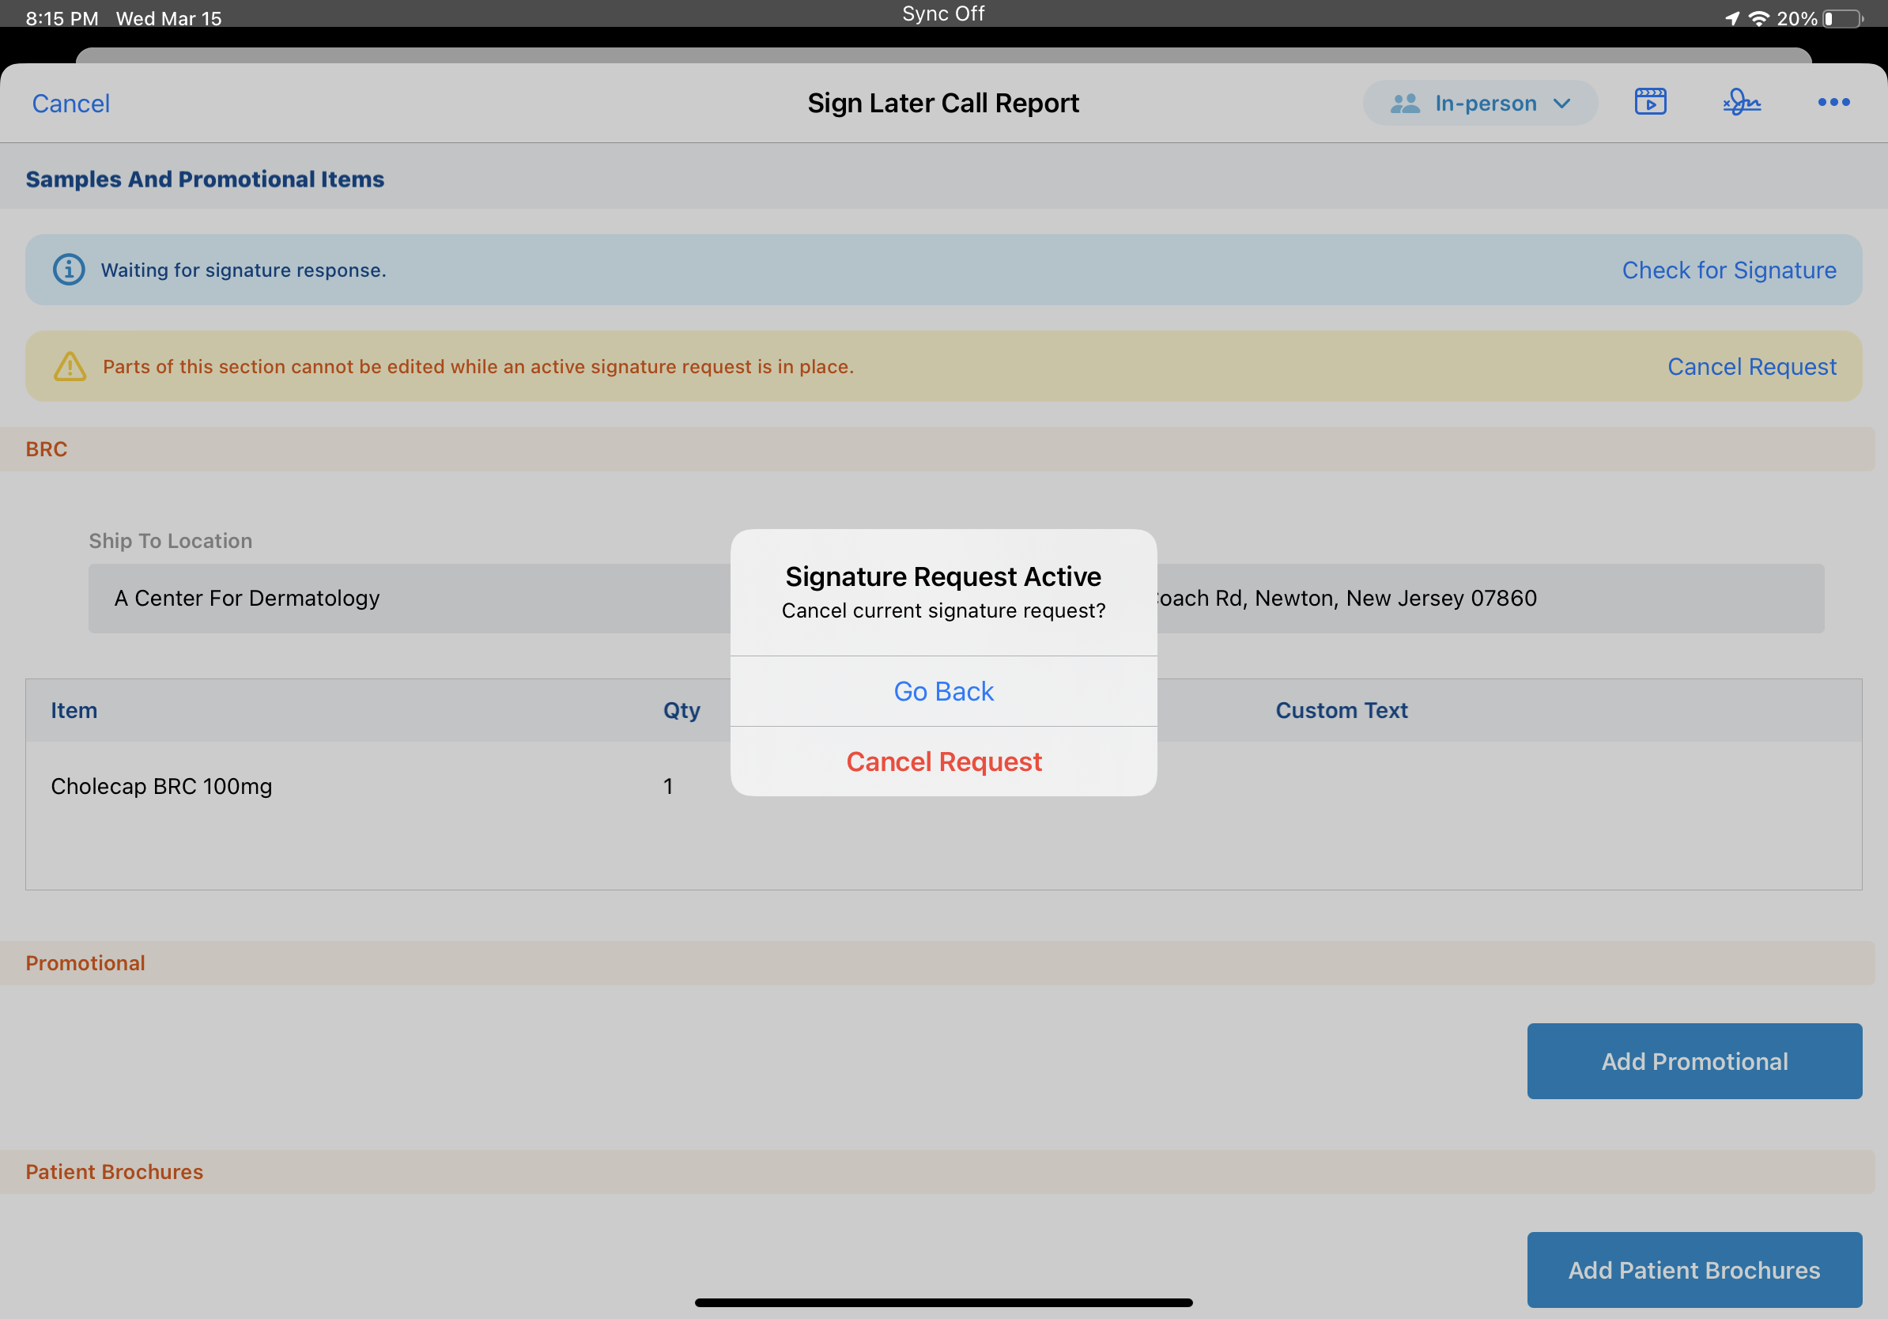Tap the battery indicator in status bar
The width and height of the screenshot is (1888, 1319).
pyautogui.click(x=1843, y=18)
